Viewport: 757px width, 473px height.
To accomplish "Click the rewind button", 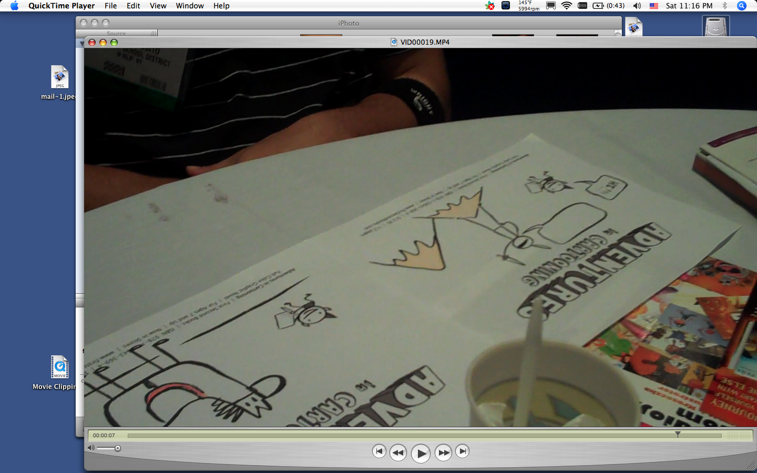I will [x=398, y=453].
